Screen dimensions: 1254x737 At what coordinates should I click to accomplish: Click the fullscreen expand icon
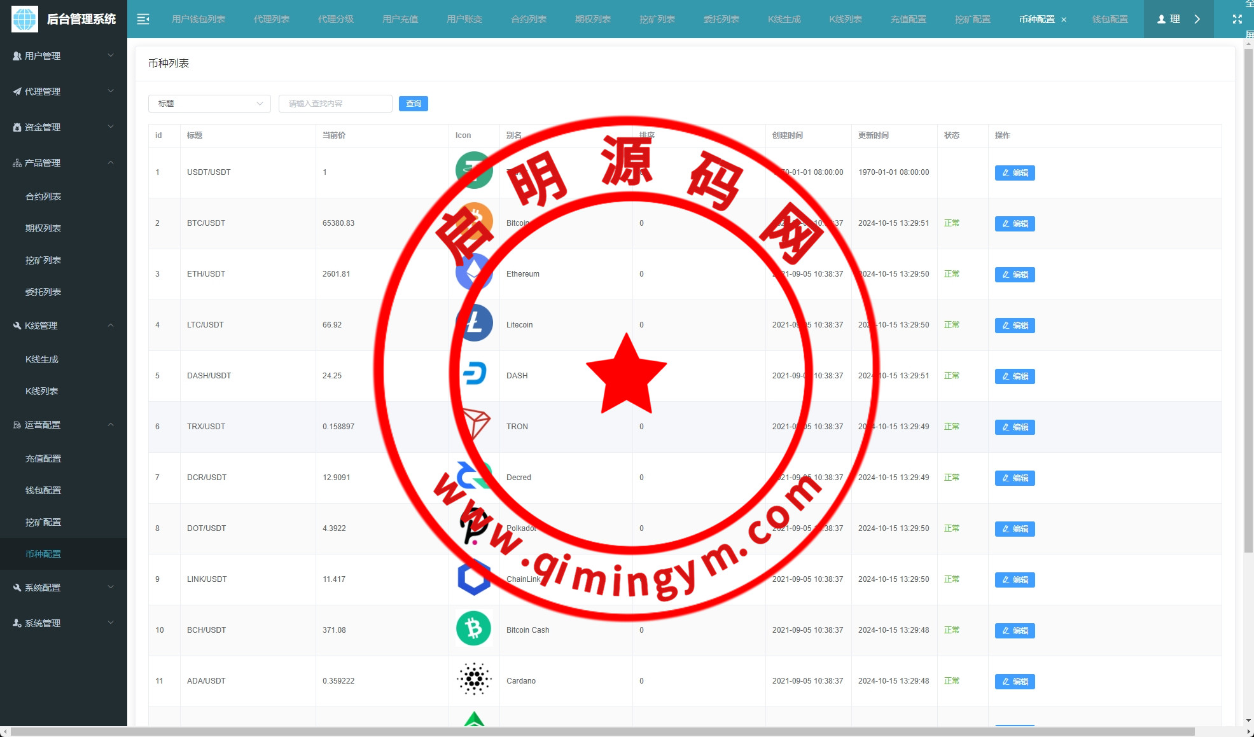tap(1237, 19)
